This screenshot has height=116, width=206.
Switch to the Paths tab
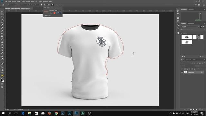click(194, 60)
